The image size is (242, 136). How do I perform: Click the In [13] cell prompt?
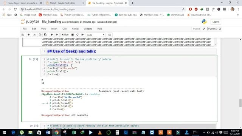click(34, 59)
